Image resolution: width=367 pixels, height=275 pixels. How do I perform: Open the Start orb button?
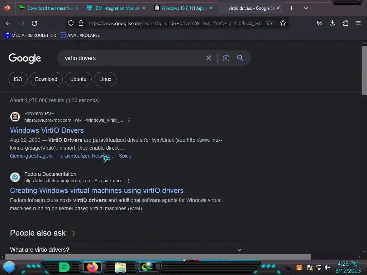pos(9,267)
